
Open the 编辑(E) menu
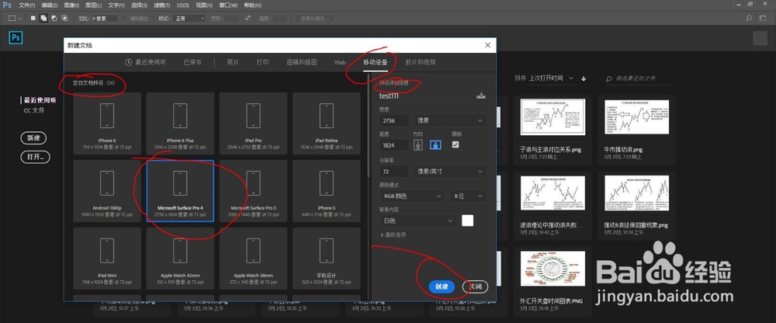(50, 5)
